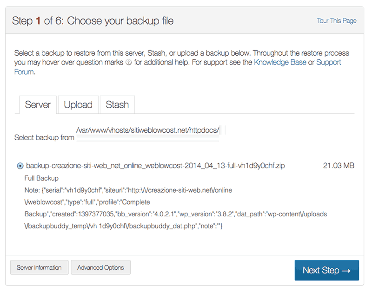Click the backup Note metadata text
372x305 pixels.
tap(176, 208)
